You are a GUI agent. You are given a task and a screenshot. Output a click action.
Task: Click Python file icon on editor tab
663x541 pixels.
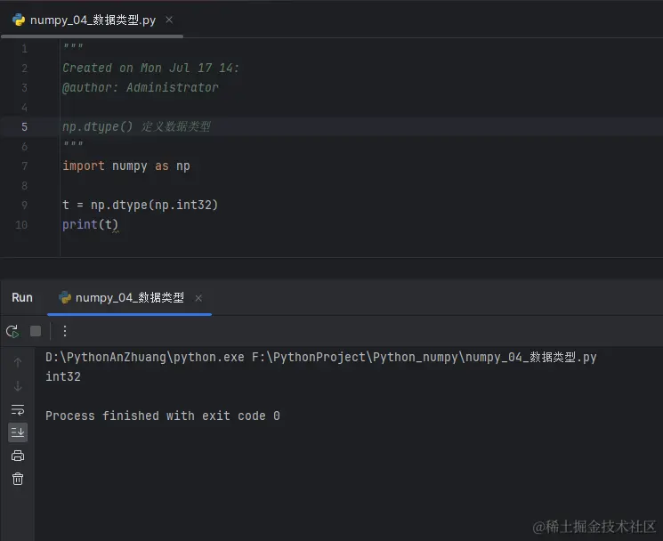19,20
